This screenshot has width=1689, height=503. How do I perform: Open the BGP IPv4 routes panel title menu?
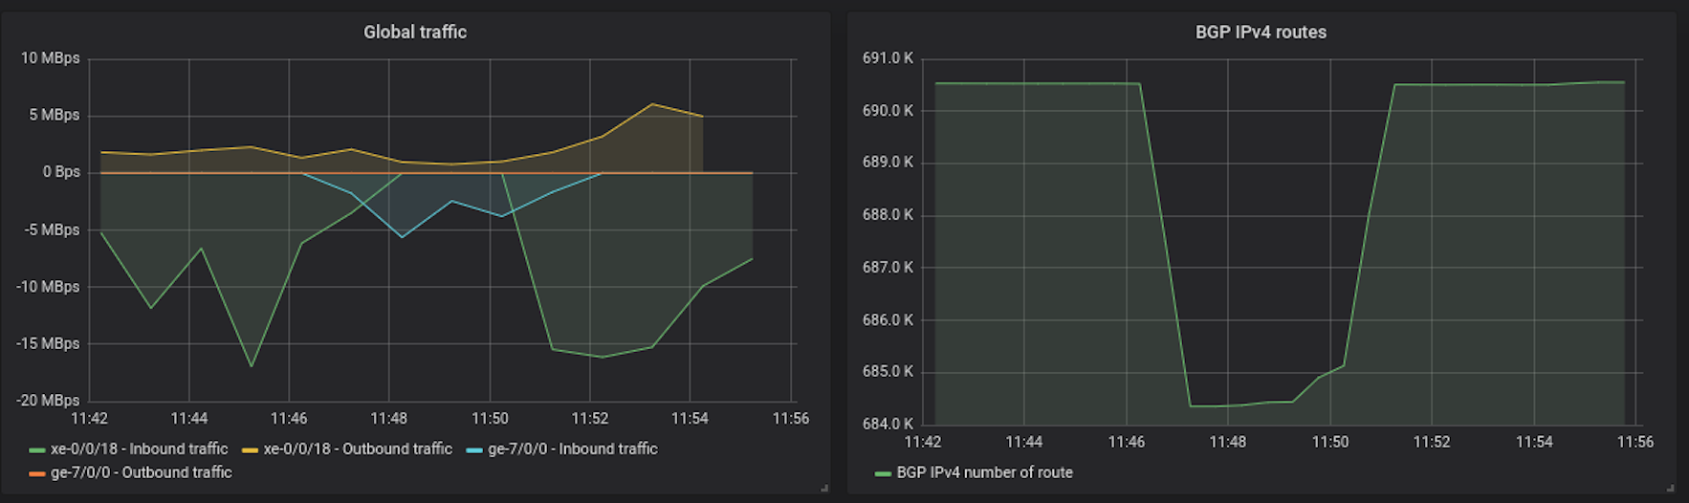click(x=1261, y=32)
